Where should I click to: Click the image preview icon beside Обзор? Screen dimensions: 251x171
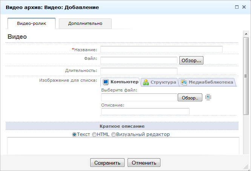[x=208, y=98]
